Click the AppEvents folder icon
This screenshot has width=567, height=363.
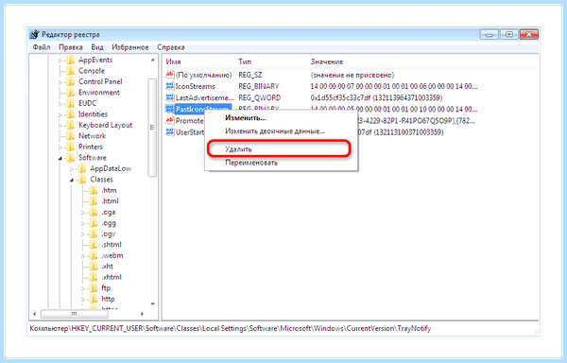71,60
